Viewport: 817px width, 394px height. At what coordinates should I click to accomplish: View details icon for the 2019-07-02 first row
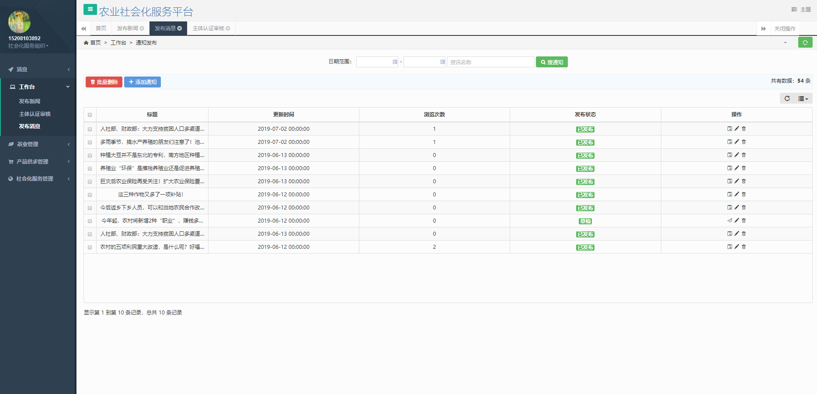(730, 129)
